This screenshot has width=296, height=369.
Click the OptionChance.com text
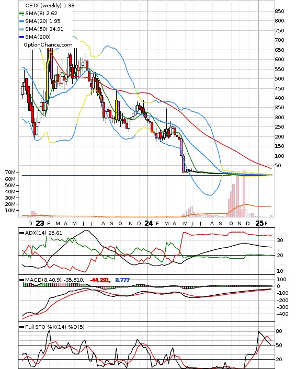click(x=48, y=45)
